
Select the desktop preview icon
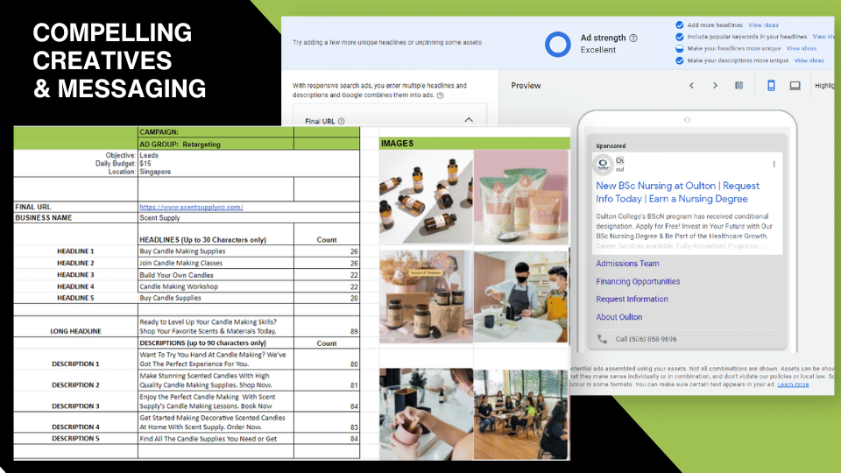pos(795,86)
